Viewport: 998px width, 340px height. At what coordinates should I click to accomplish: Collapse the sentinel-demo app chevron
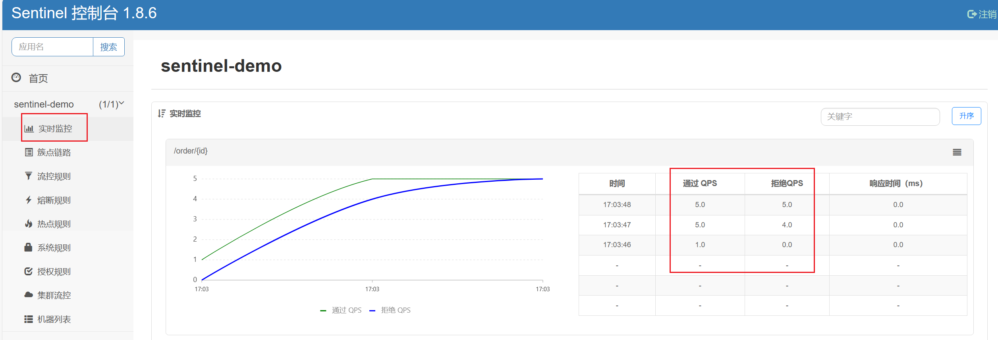pyautogui.click(x=122, y=104)
